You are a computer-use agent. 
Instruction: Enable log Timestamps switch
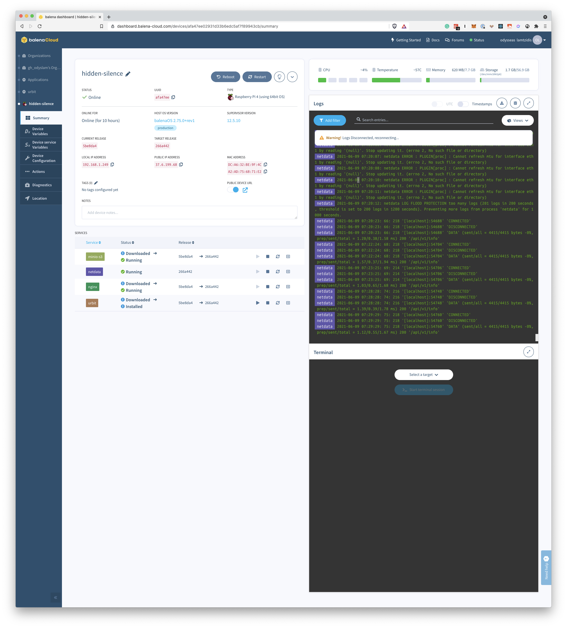463,104
